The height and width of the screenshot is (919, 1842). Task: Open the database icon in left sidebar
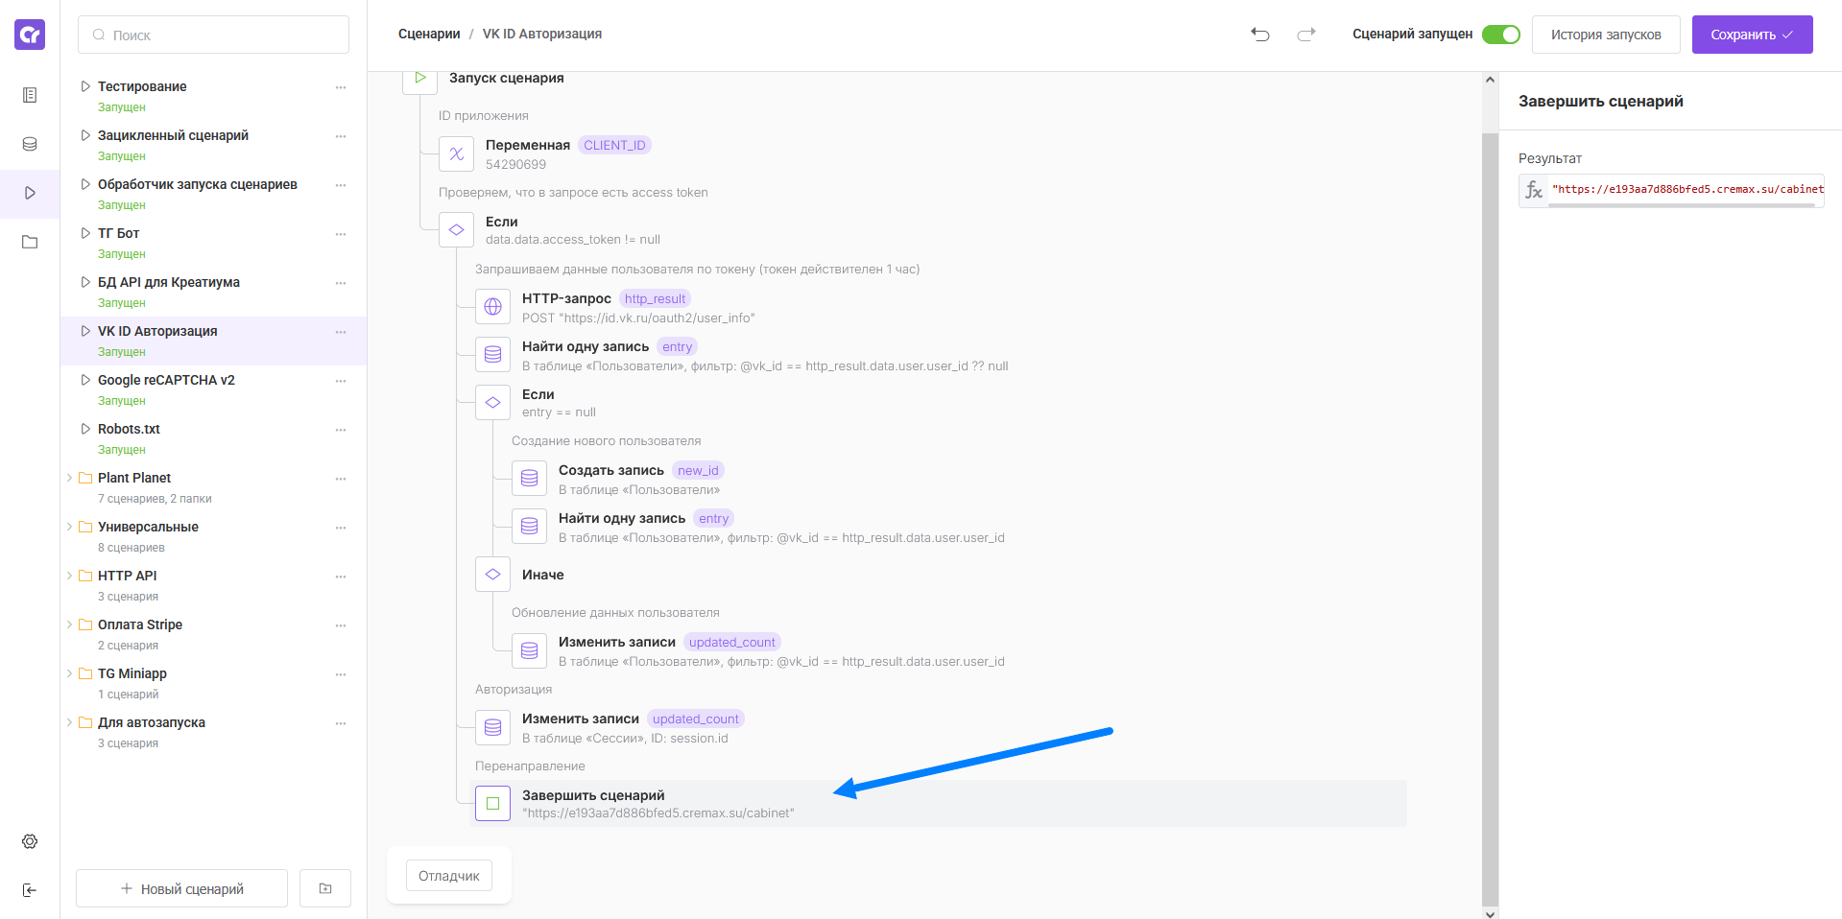30,144
